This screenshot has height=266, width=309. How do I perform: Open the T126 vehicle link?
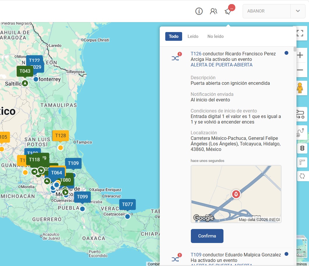click(196, 54)
